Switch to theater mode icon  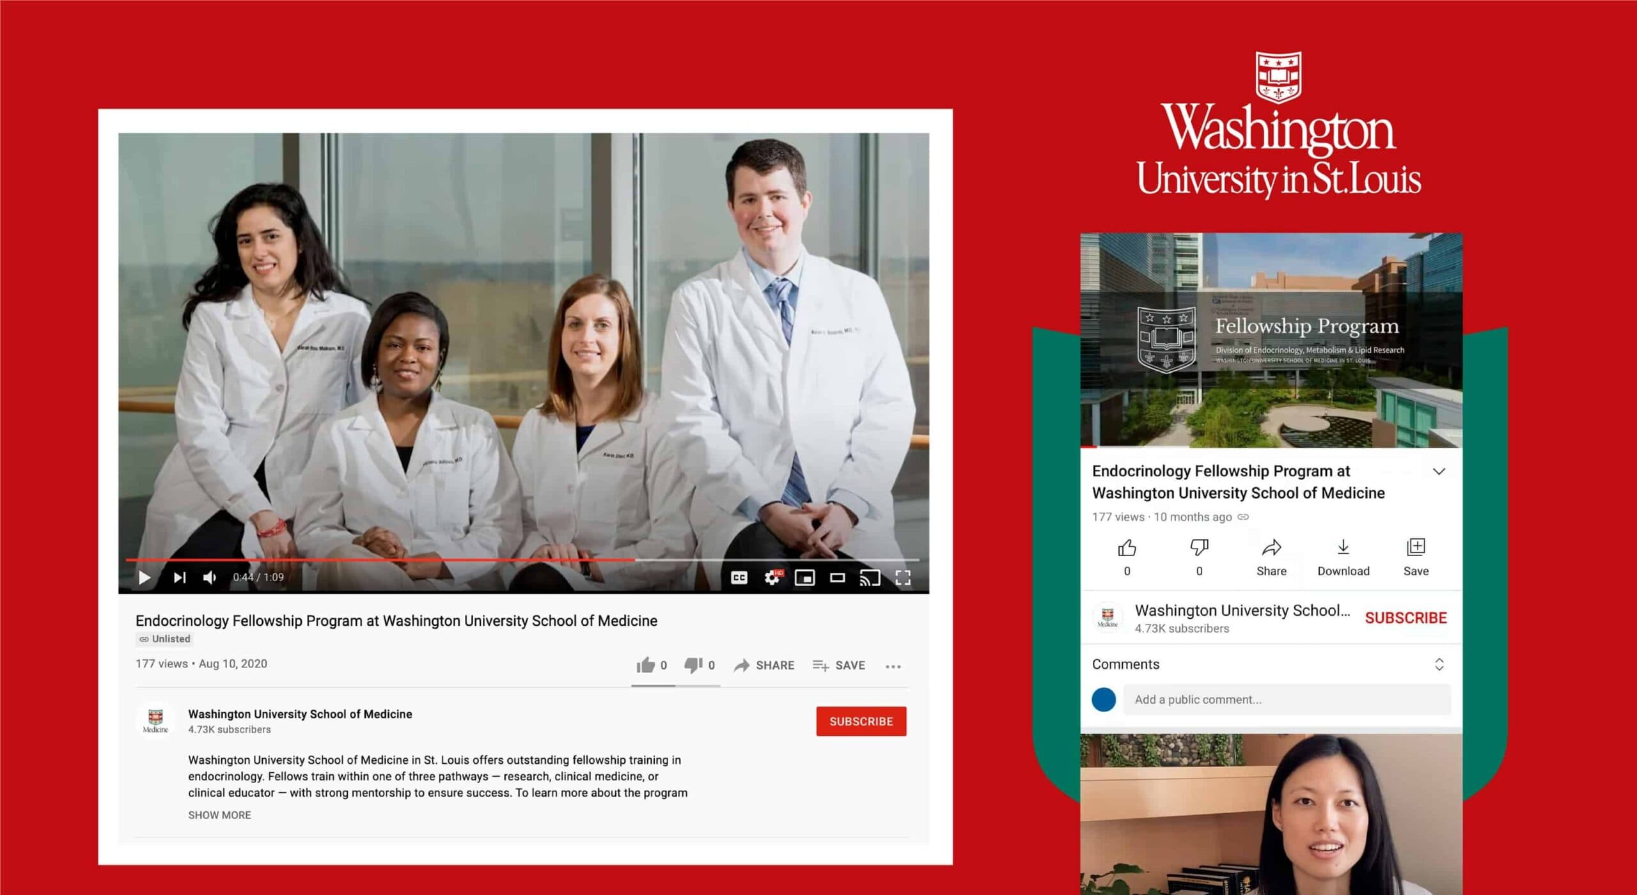(x=838, y=578)
